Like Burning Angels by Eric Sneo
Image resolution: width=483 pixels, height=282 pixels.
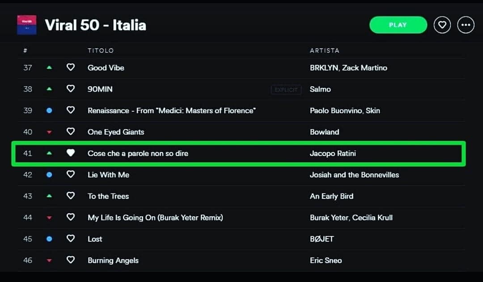coord(71,260)
